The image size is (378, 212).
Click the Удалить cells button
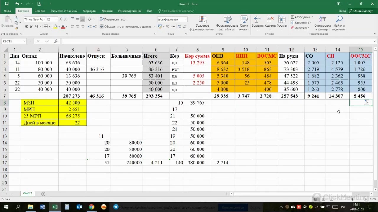[x=270, y=23]
